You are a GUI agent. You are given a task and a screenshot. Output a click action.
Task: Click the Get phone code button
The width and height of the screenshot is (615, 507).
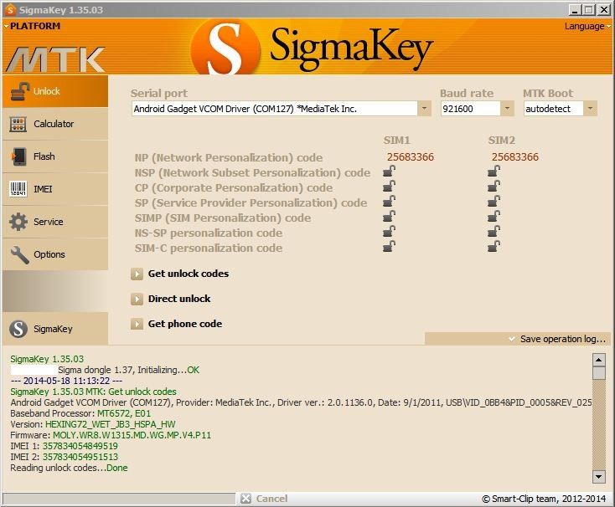click(184, 324)
